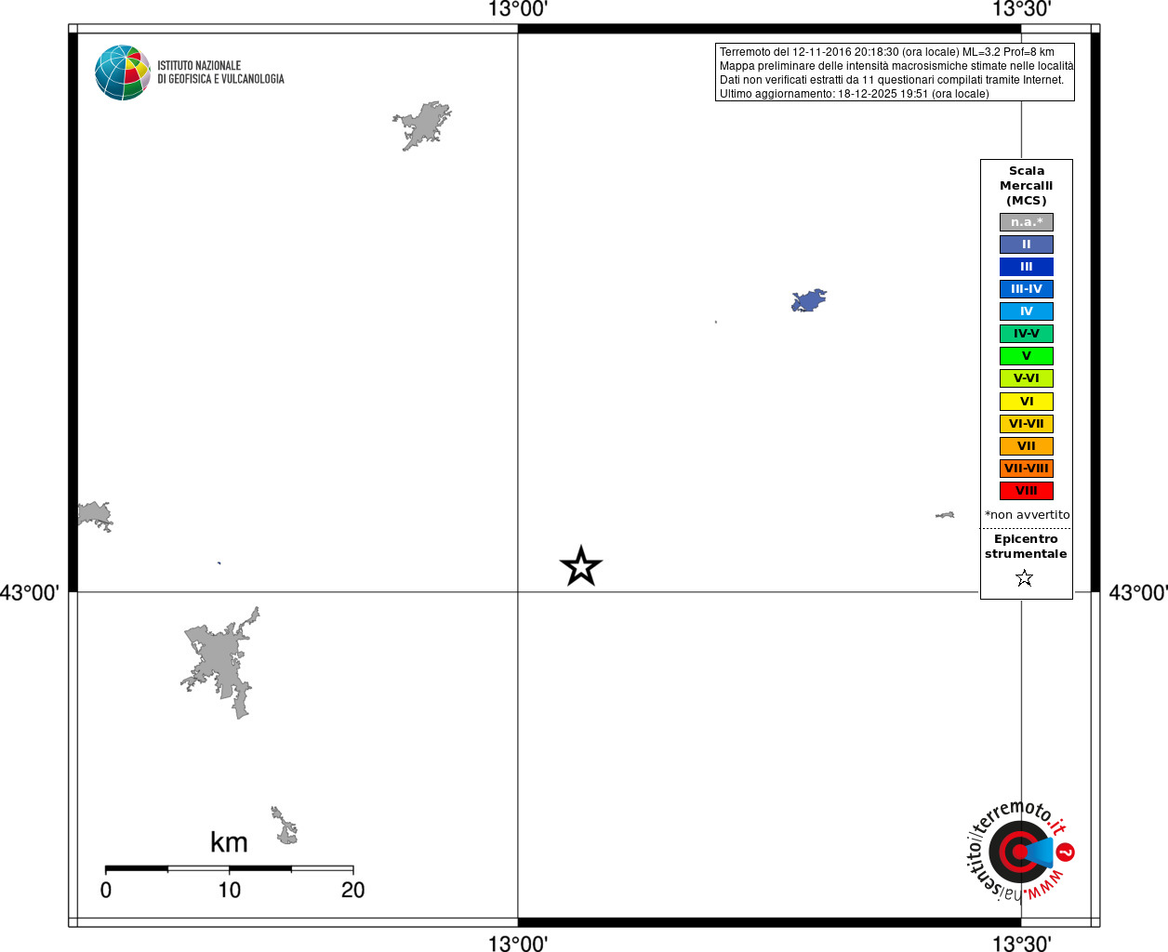Image resolution: width=1168 pixels, height=952 pixels.
Task: Click the top 13°30' longitude label
Action: (x=1021, y=9)
